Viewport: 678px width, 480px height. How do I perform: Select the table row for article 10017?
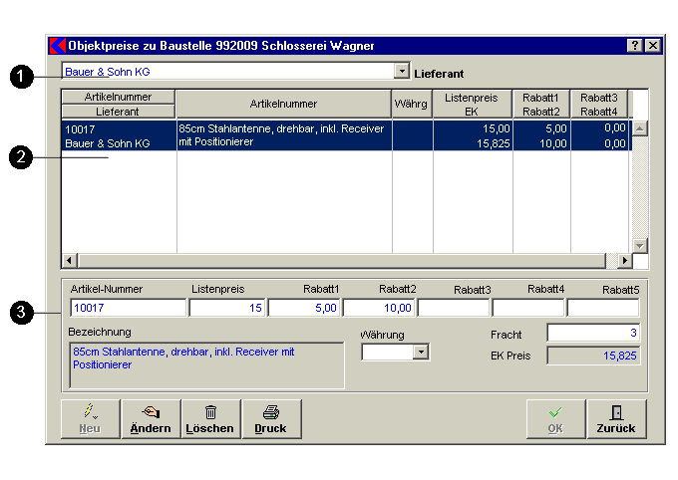299,135
